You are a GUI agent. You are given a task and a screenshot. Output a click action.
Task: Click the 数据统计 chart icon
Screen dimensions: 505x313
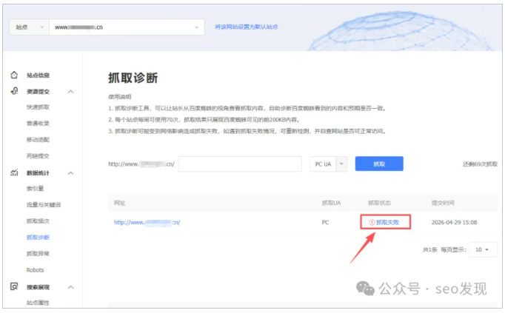coord(14,172)
